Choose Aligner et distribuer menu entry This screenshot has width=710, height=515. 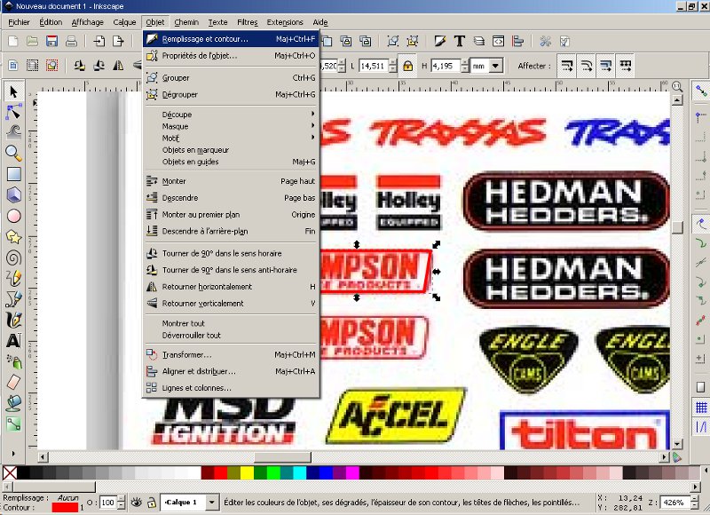(231, 371)
